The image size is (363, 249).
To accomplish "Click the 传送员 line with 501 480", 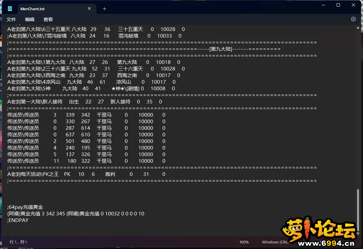I will point(86,141).
